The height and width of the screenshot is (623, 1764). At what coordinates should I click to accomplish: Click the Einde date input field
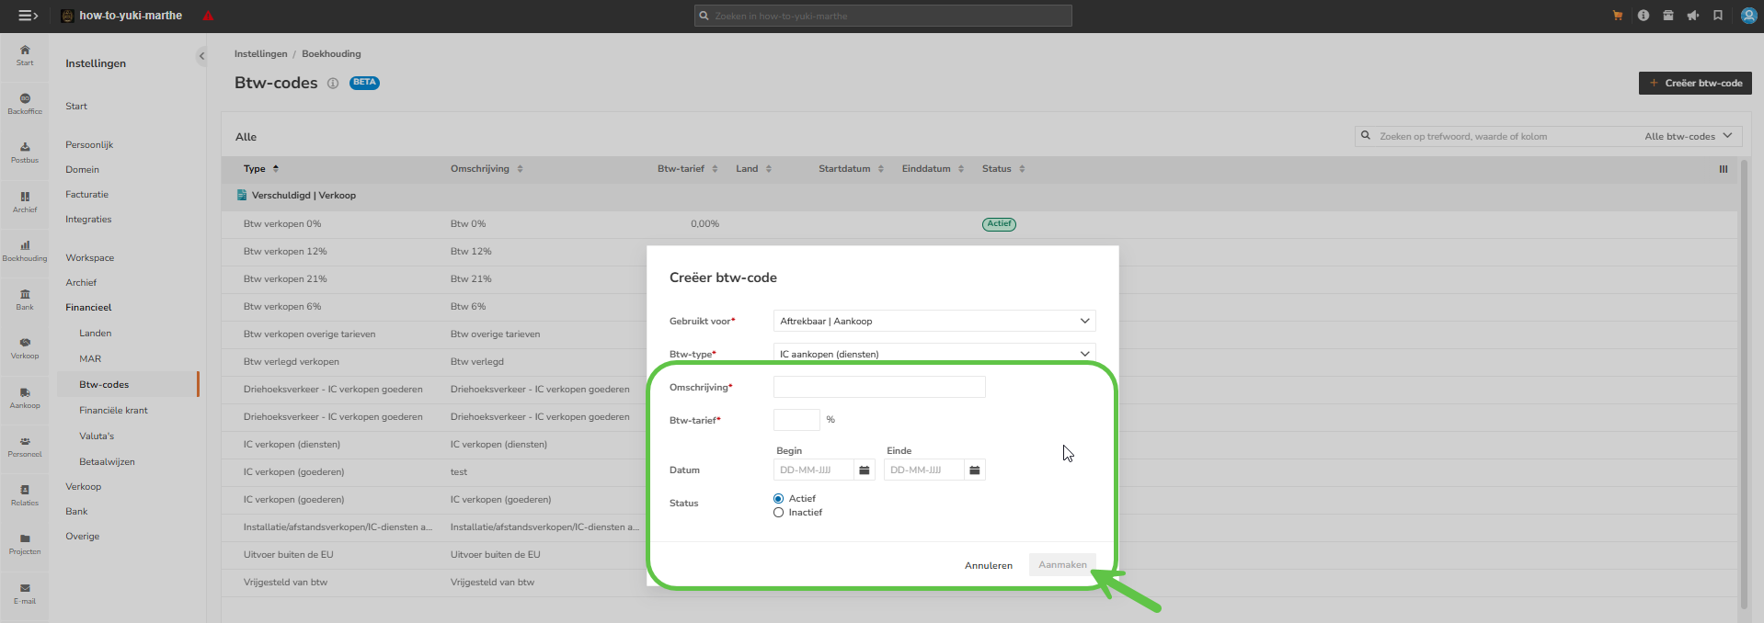pos(924,470)
